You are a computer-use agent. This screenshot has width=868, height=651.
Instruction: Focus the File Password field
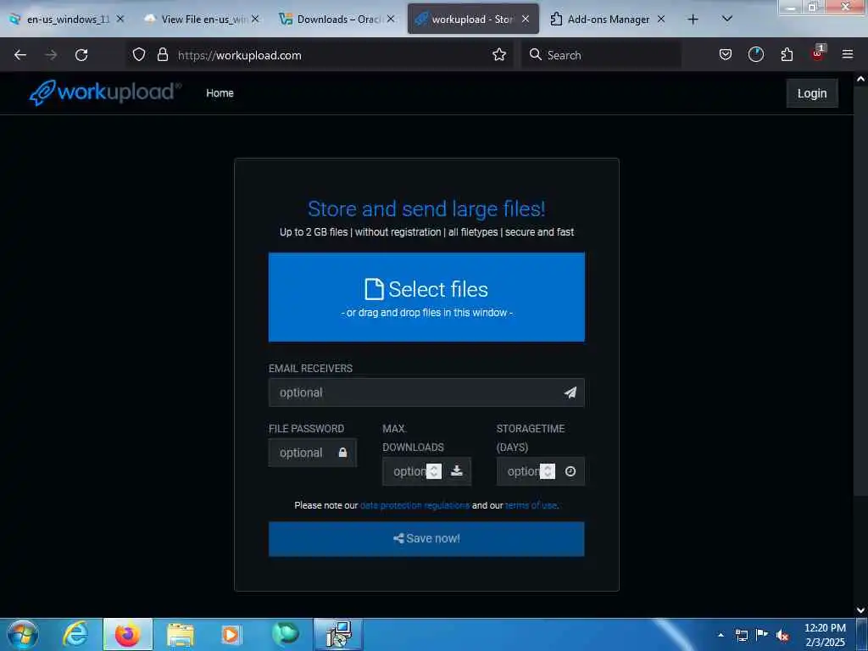point(312,453)
